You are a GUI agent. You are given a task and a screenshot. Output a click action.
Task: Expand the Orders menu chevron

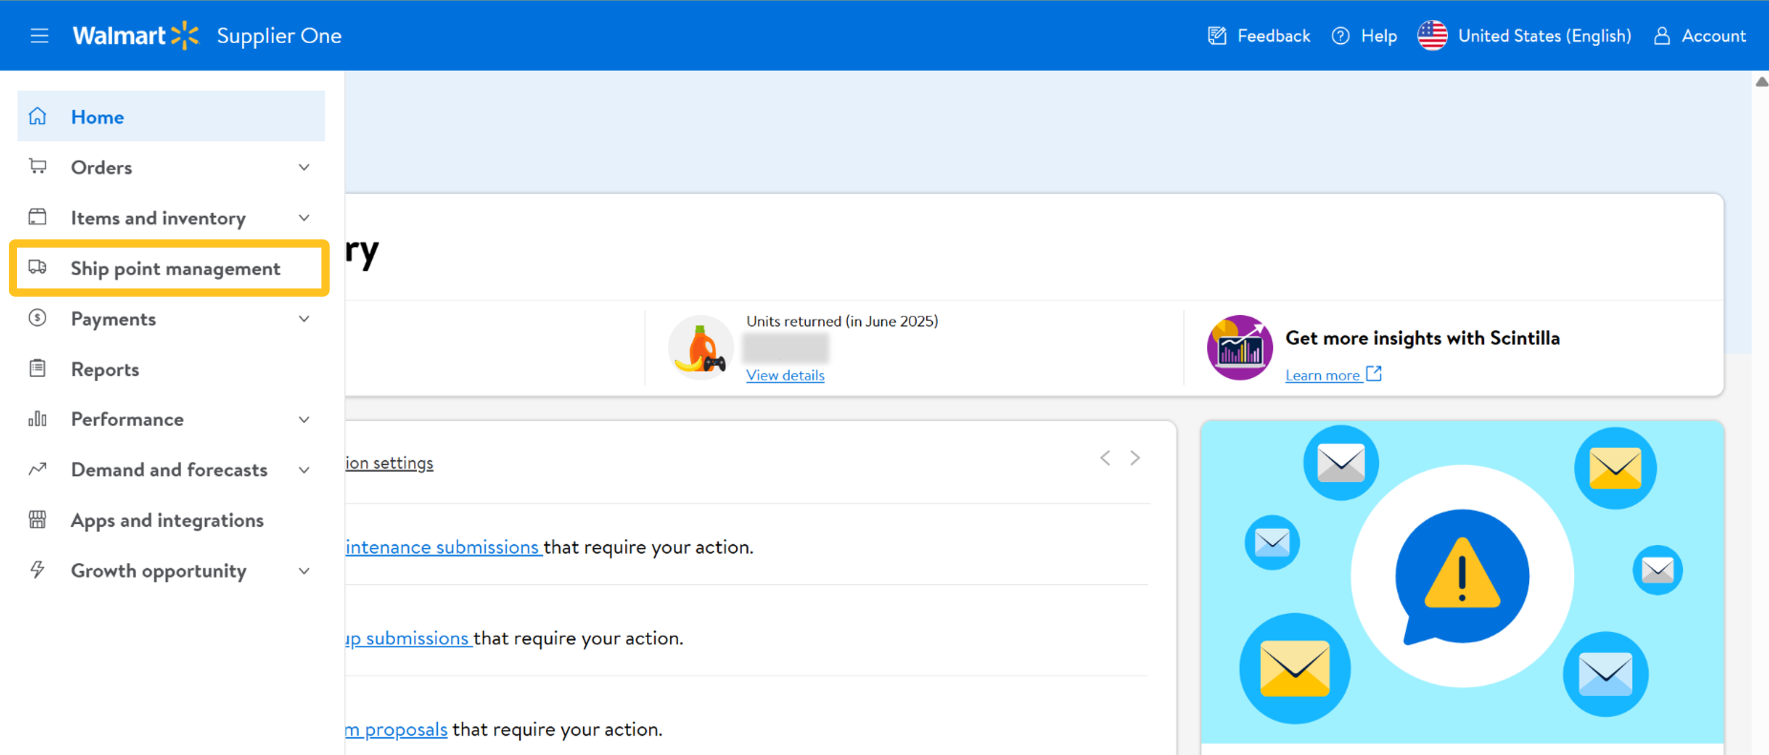(x=304, y=167)
